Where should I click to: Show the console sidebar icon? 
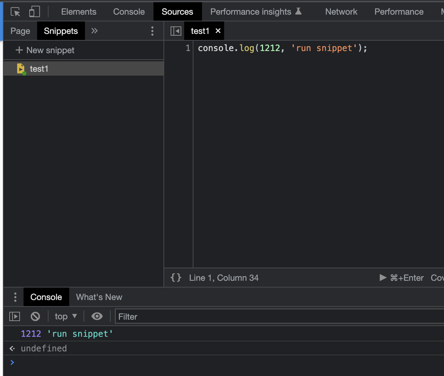(x=15, y=316)
